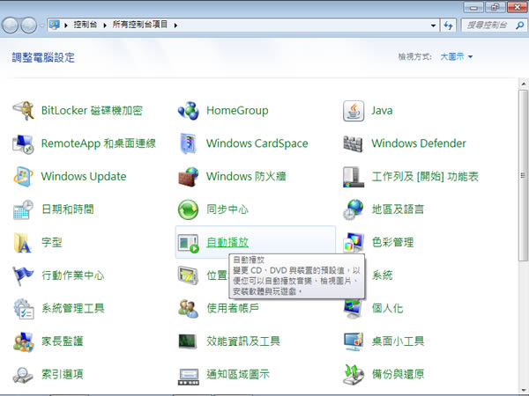Open the BitLocker 磁碟機加密 icon
Viewport: 529px width, 396px height.
pyautogui.click(x=23, y=111)
